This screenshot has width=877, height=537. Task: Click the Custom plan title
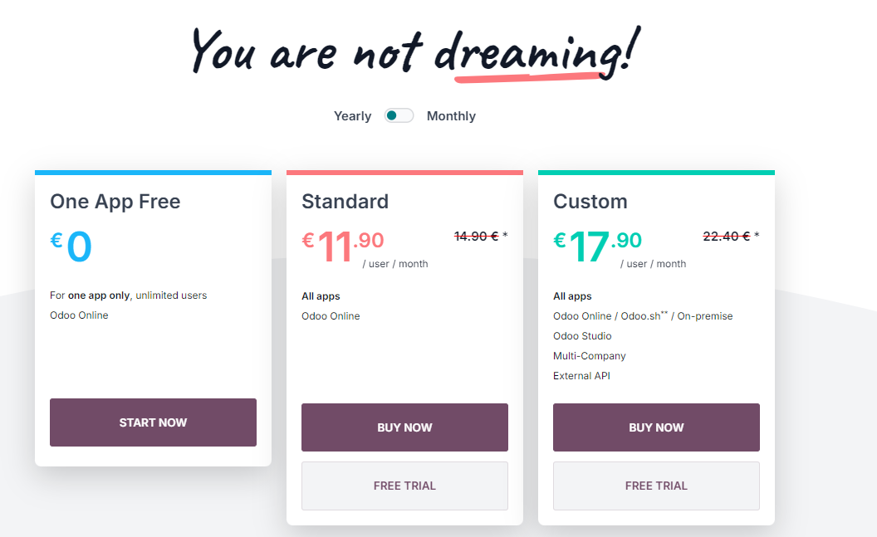pos(590,202)
